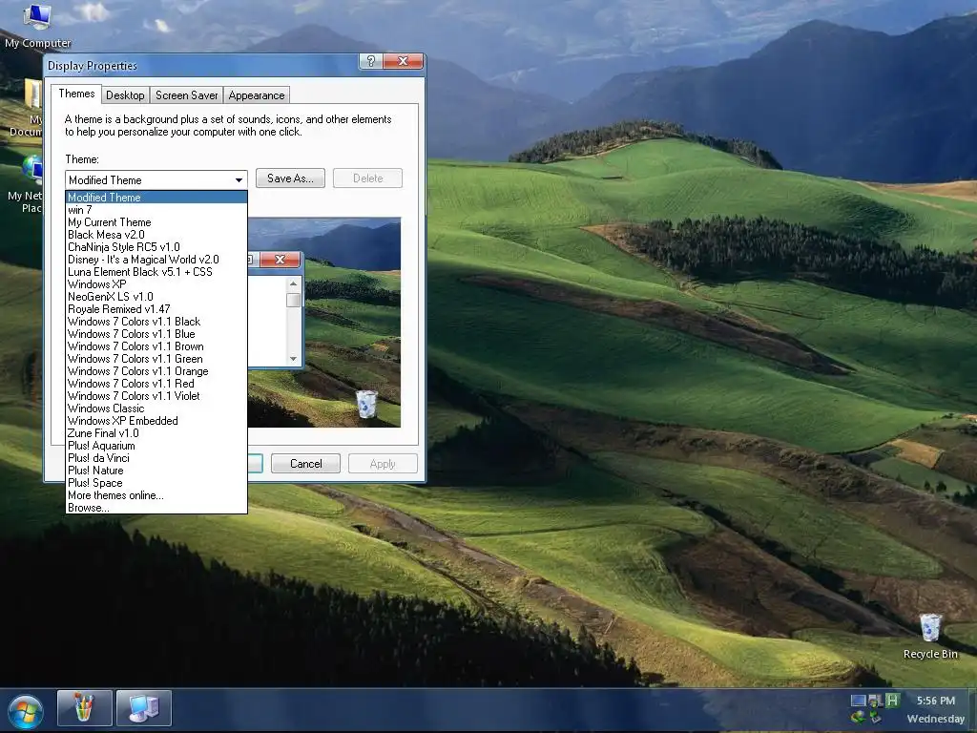Open the paint cup taskbar icon
977x733 pixels.
(84, 707)
